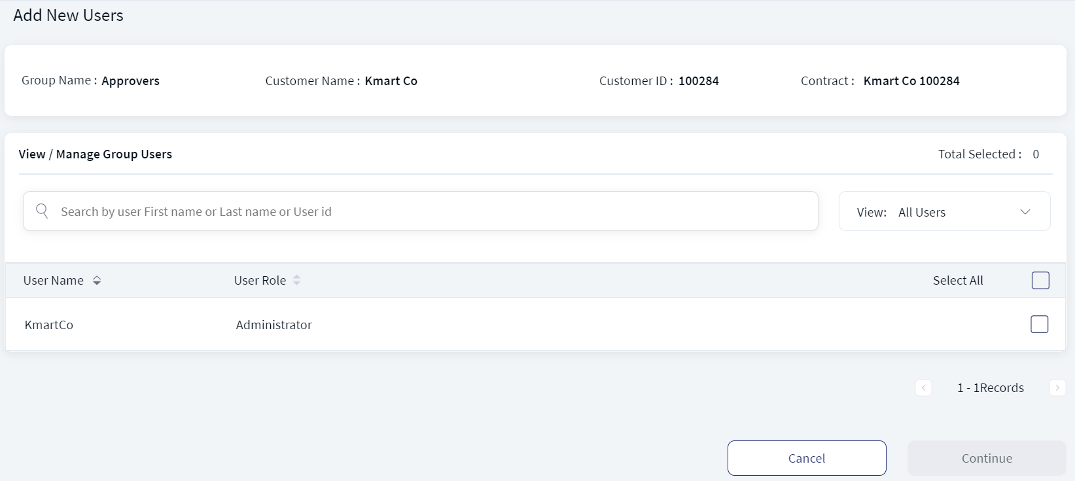Check the KmartCo user checkbox
This screenshot has width=1075, height=481.
click(1040, 324)
